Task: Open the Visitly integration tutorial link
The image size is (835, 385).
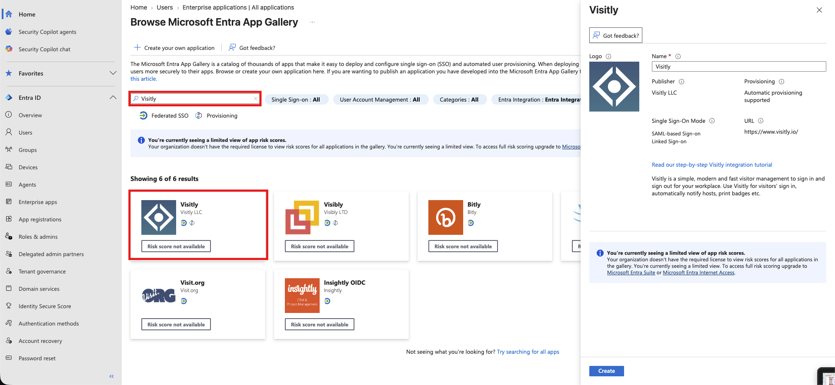Action: (x=712, y=165)
